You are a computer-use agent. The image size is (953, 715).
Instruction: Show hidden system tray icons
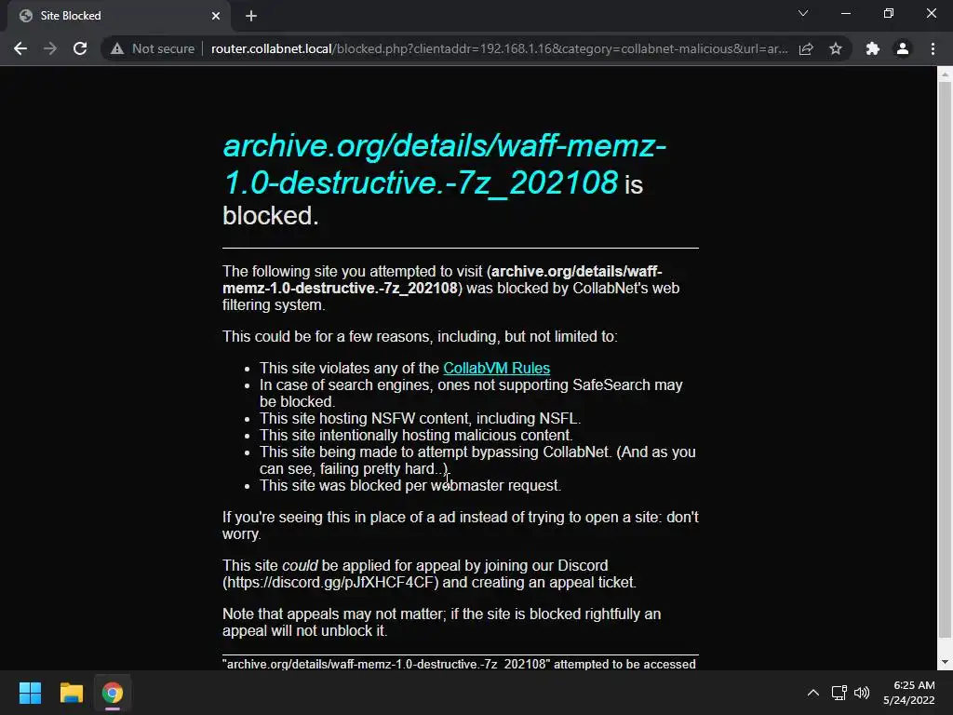point(812,693)
